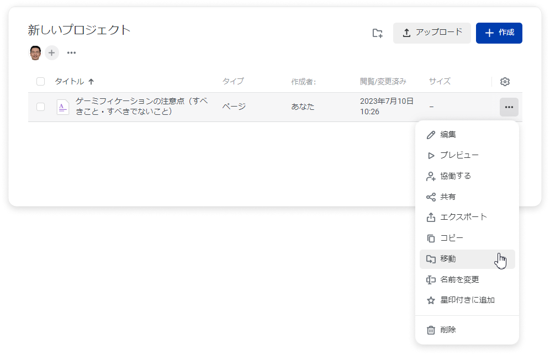Choose 共有 in the menu
The height and width of the screenshot is (355, 550).
pyautogui.click(x=467, y=197)
